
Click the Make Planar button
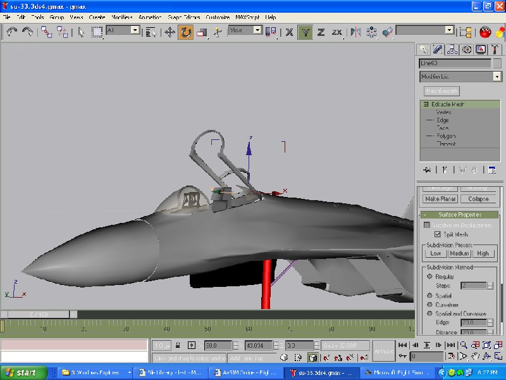click(x=440, y=199)
